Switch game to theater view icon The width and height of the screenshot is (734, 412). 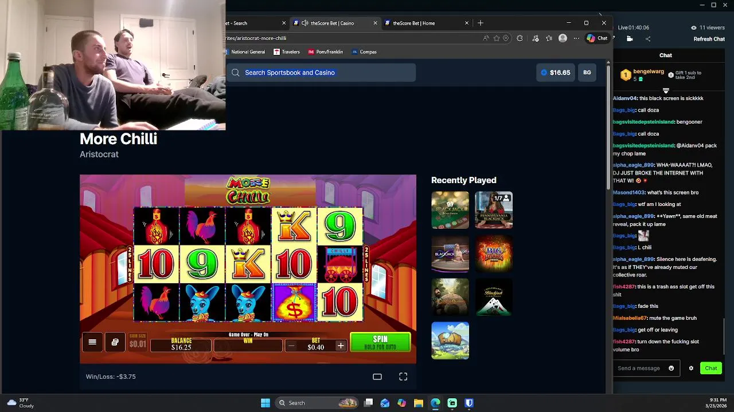click(x=377, y=377)
